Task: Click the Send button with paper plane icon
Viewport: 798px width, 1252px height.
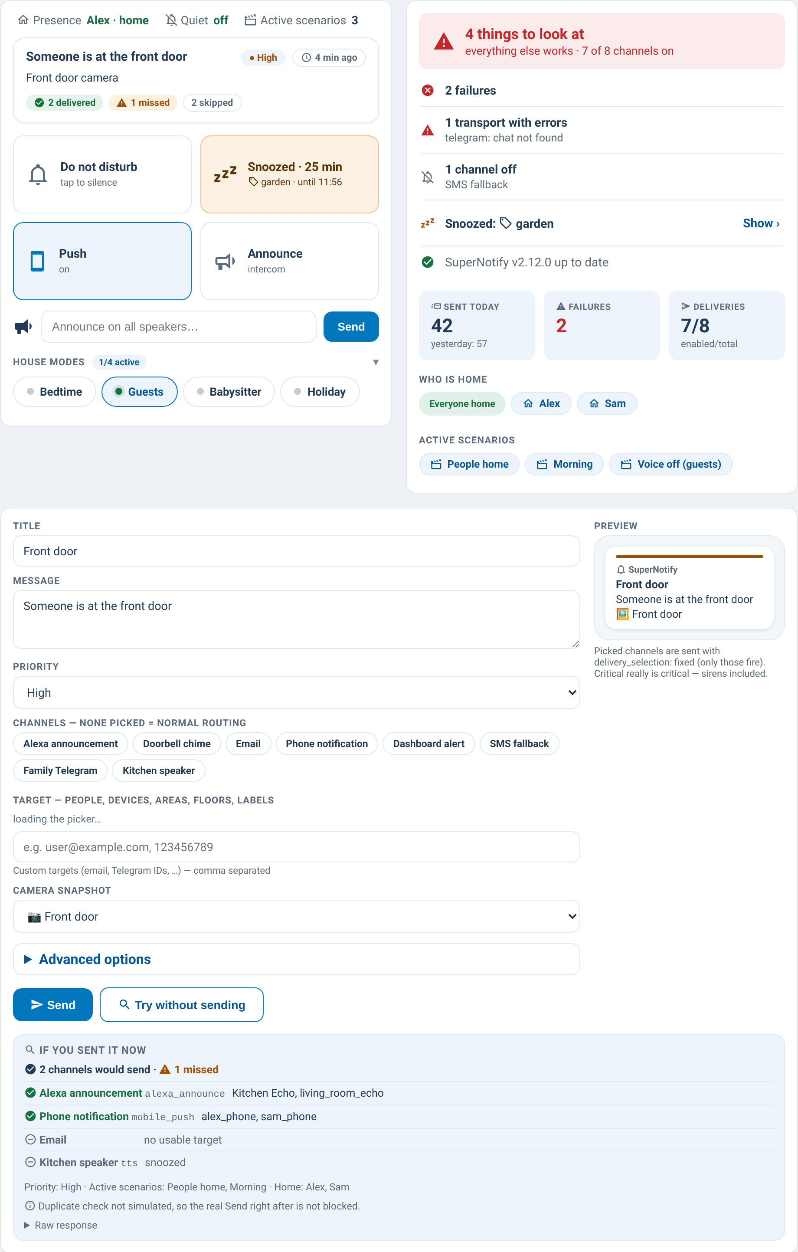Action: (x=53, y=1005)
